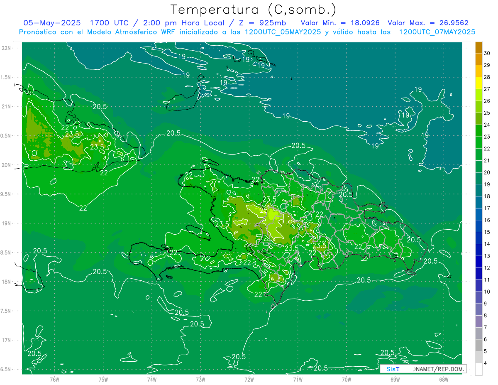
Task: Click 'Valor Max. = 26.9562' text
Action: 428,23
